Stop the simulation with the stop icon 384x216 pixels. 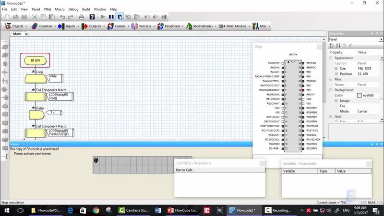click(x=120, y=17)
